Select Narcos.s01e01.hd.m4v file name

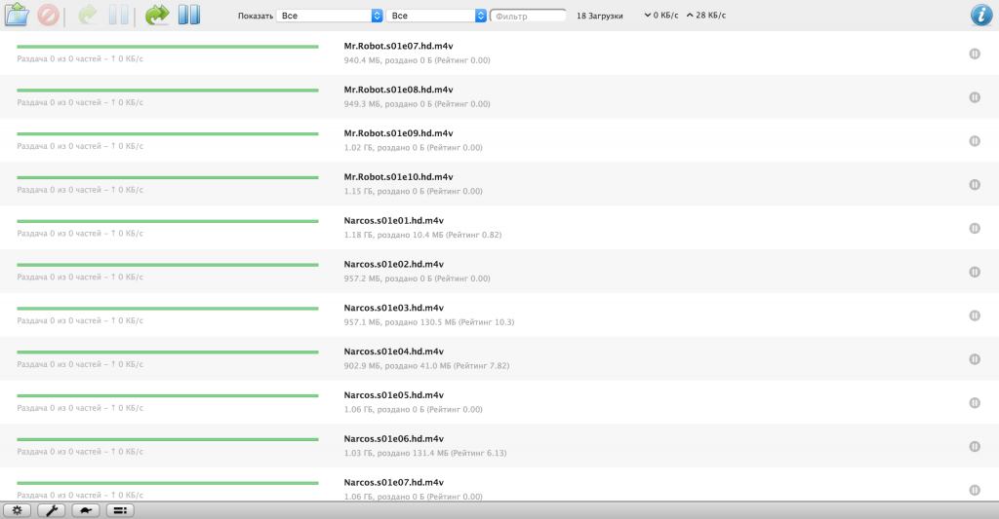(394, 221)
